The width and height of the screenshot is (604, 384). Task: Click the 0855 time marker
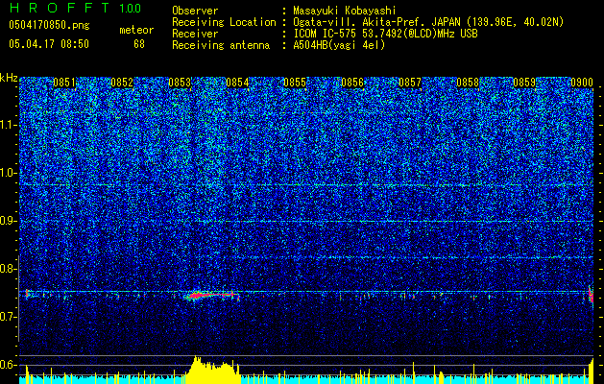pos(295,83)
